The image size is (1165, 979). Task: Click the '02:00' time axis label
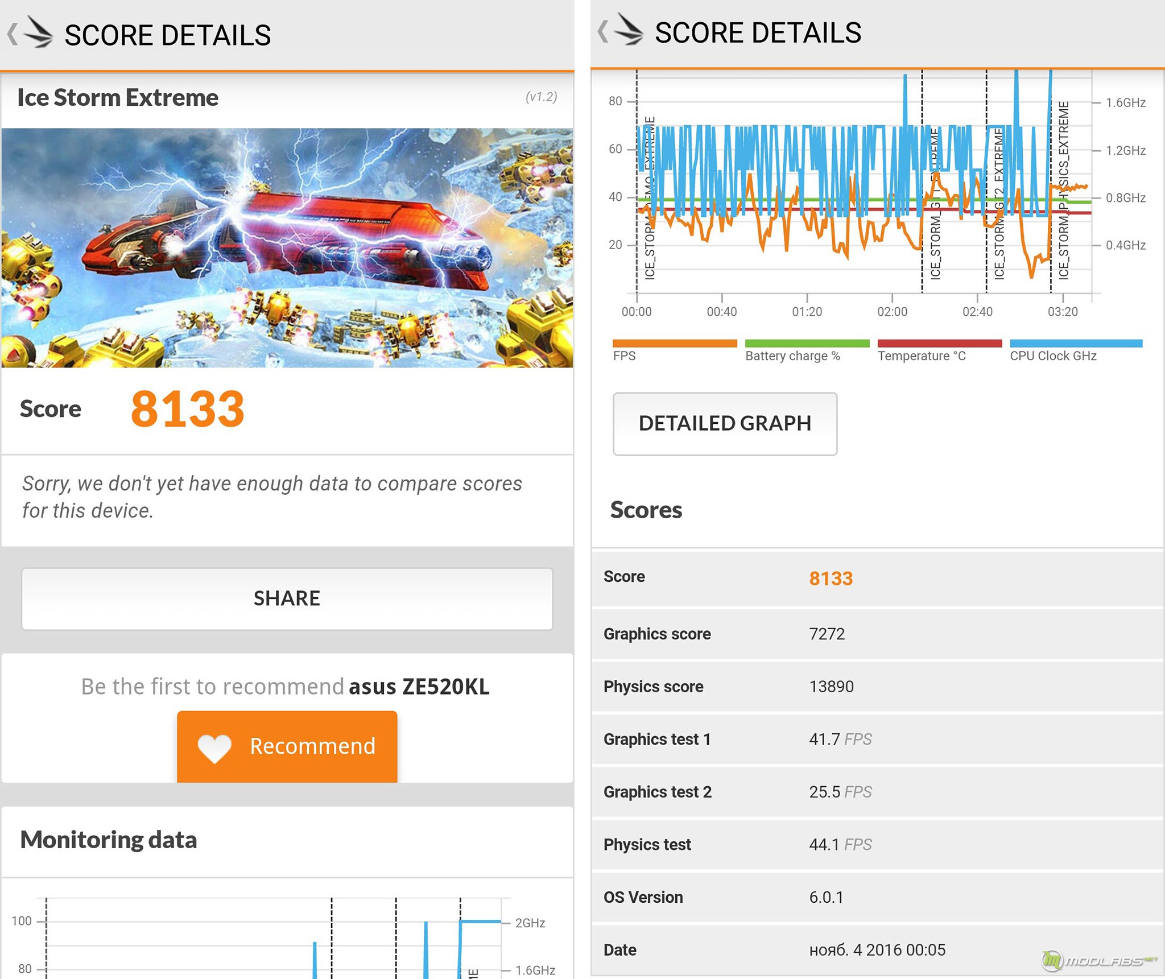tap(892, 312)
